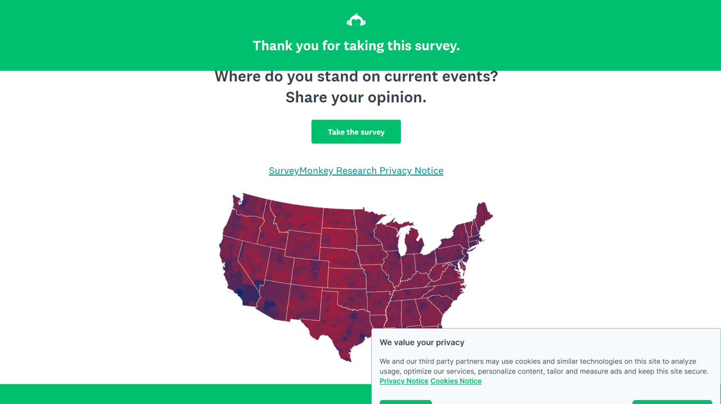Click the 'Share your opinion.' text
Image resolution: width=721 pixels, height=404 pixels.
tap(356, 97)
